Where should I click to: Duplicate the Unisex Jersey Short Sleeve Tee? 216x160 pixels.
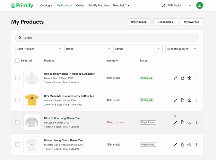(x=182, y=145)
